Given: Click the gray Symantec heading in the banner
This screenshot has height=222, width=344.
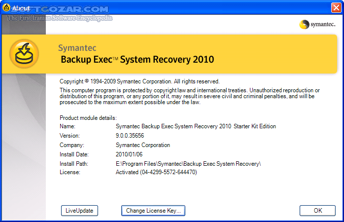Looking at the screenshot, I should click(x=77, y=48).
